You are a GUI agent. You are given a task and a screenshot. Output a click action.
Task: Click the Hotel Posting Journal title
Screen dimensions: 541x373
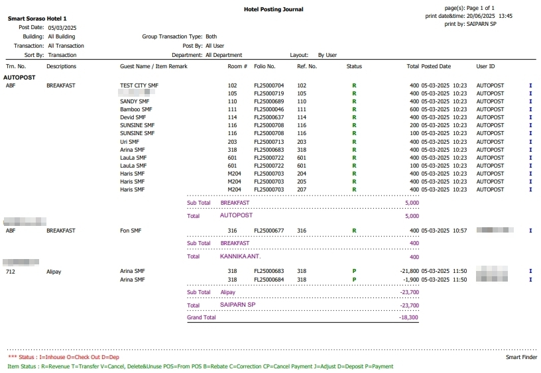273,9
